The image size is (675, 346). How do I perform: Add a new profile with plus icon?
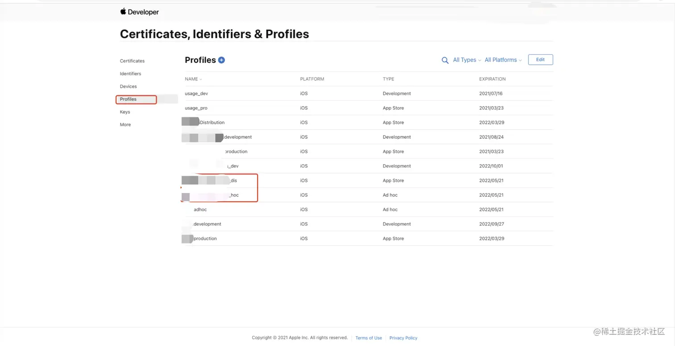pyautogui.click(x=221, y=60)
